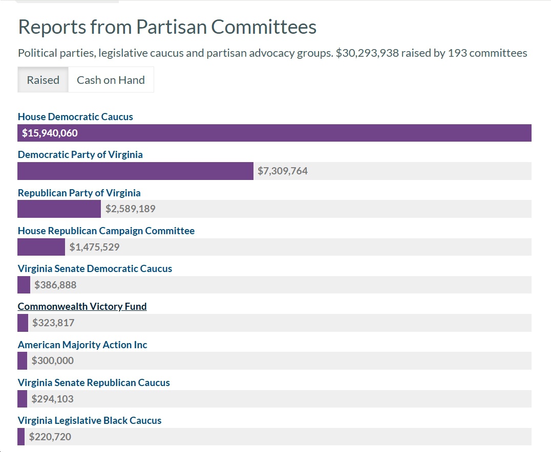Open Republican Party of Virginia link
551x452 pixels.
tap(79, 193)
